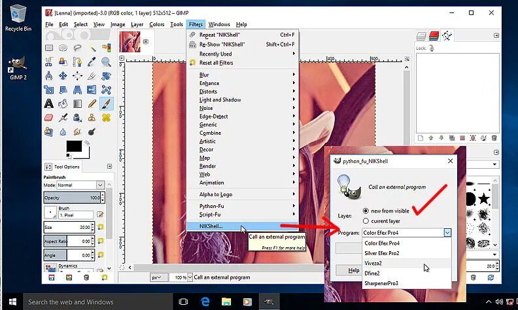Select the Alignment tool

[78, 76]
